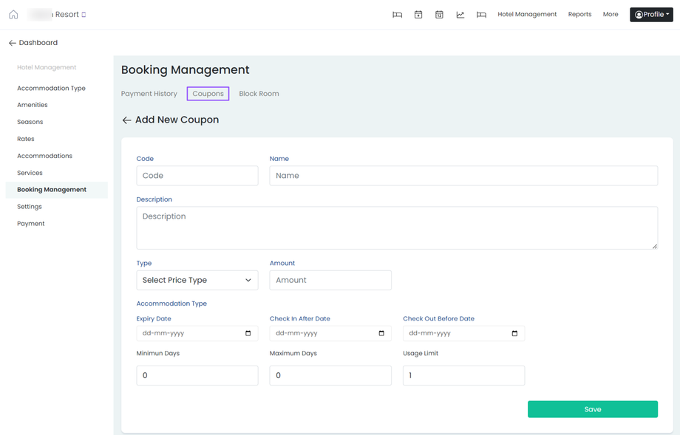
Task: Open the Expiry Date calendar picker icon
Action: [248, 333]
